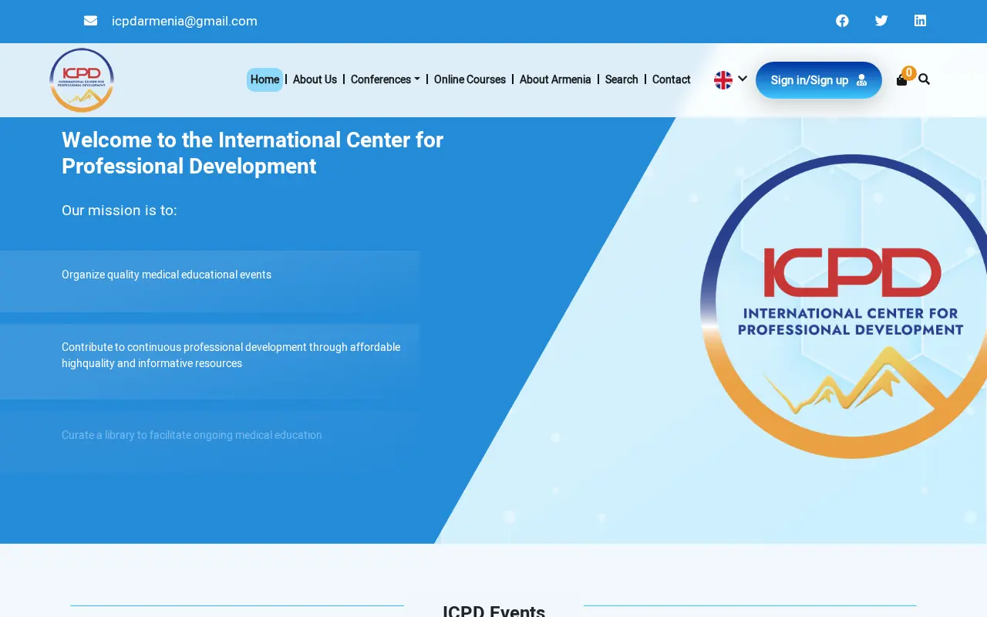Open the Facebook page icon
Viewport: 987px width, 617px height.
coord(842,21)
